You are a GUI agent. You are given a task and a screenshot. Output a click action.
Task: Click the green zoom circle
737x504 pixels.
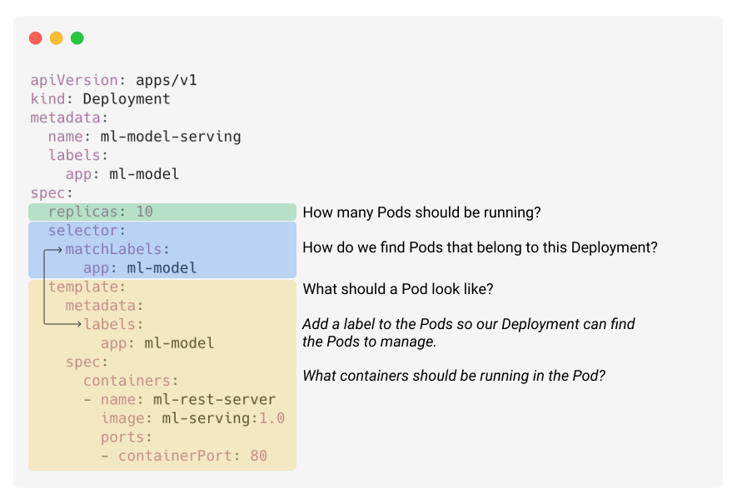click(77, 37)
